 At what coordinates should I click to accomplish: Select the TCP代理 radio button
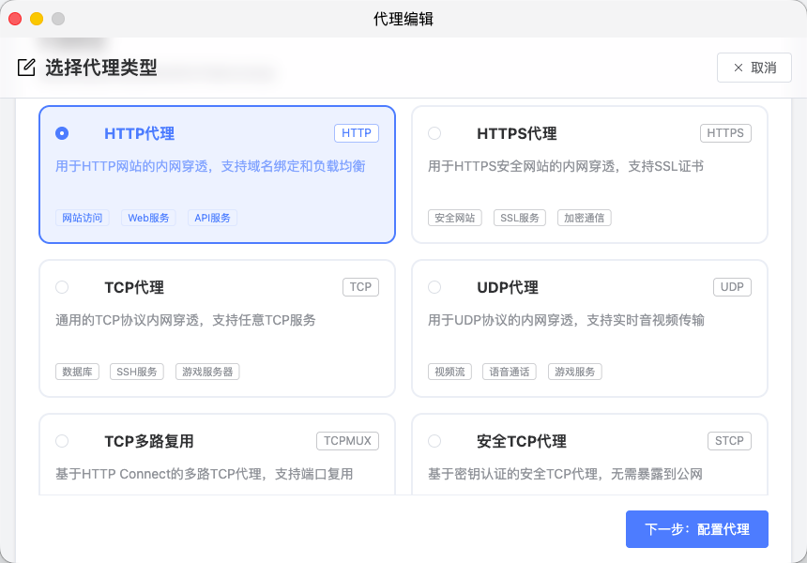click(62, 287)
